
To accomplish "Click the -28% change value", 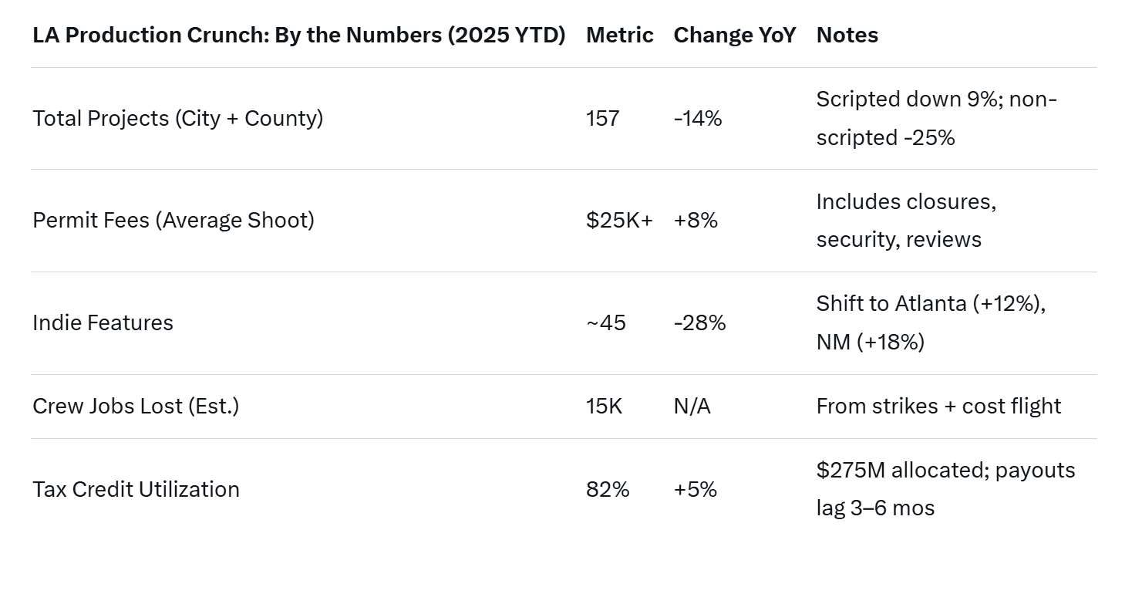I will click(x=699, y=323).
